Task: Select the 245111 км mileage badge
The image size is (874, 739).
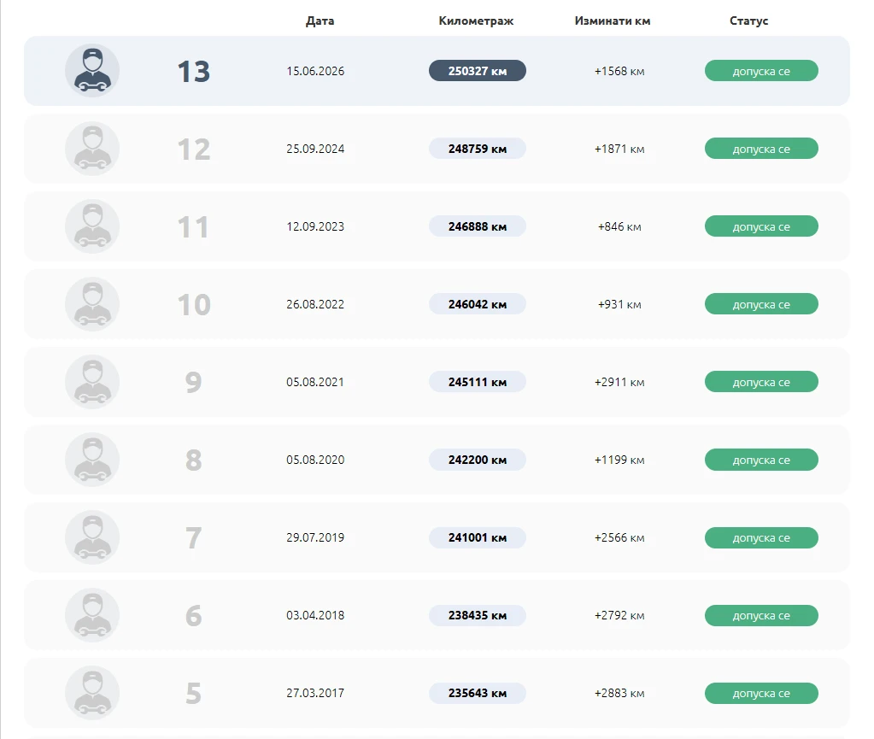Action: [x=477, y=382]
